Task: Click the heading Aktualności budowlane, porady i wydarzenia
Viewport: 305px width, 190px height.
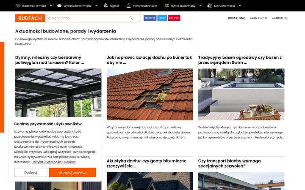Action: tap(66, 31)
